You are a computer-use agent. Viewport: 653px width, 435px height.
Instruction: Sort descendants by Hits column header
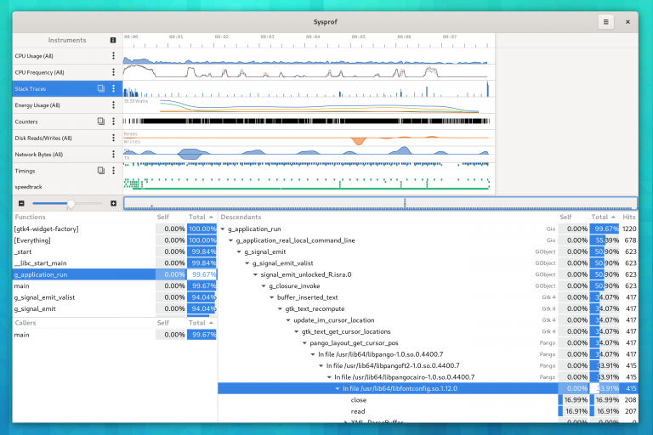click(x=629, y=217)
